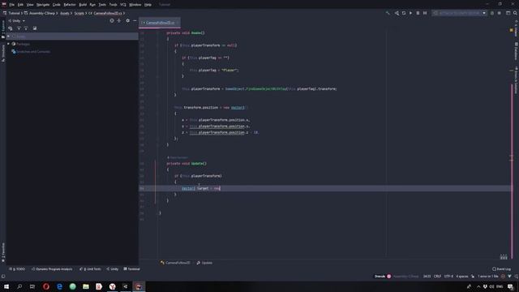Open Task View on the taskbar
The width and height of the screenshot is (519, 292).
tap(32, 286)
